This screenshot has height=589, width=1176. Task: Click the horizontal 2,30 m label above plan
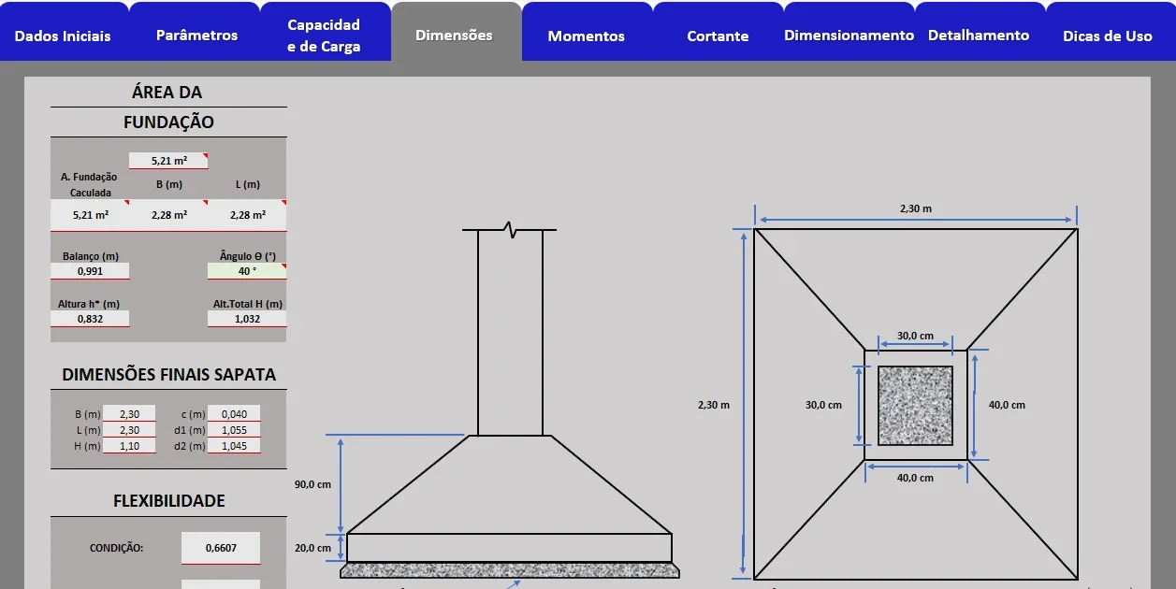pyautogui.click(x=916, y=208)
